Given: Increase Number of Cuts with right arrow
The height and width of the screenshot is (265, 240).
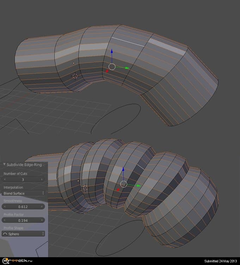Looking at the screenshot, I should click(x=42, y=179).
